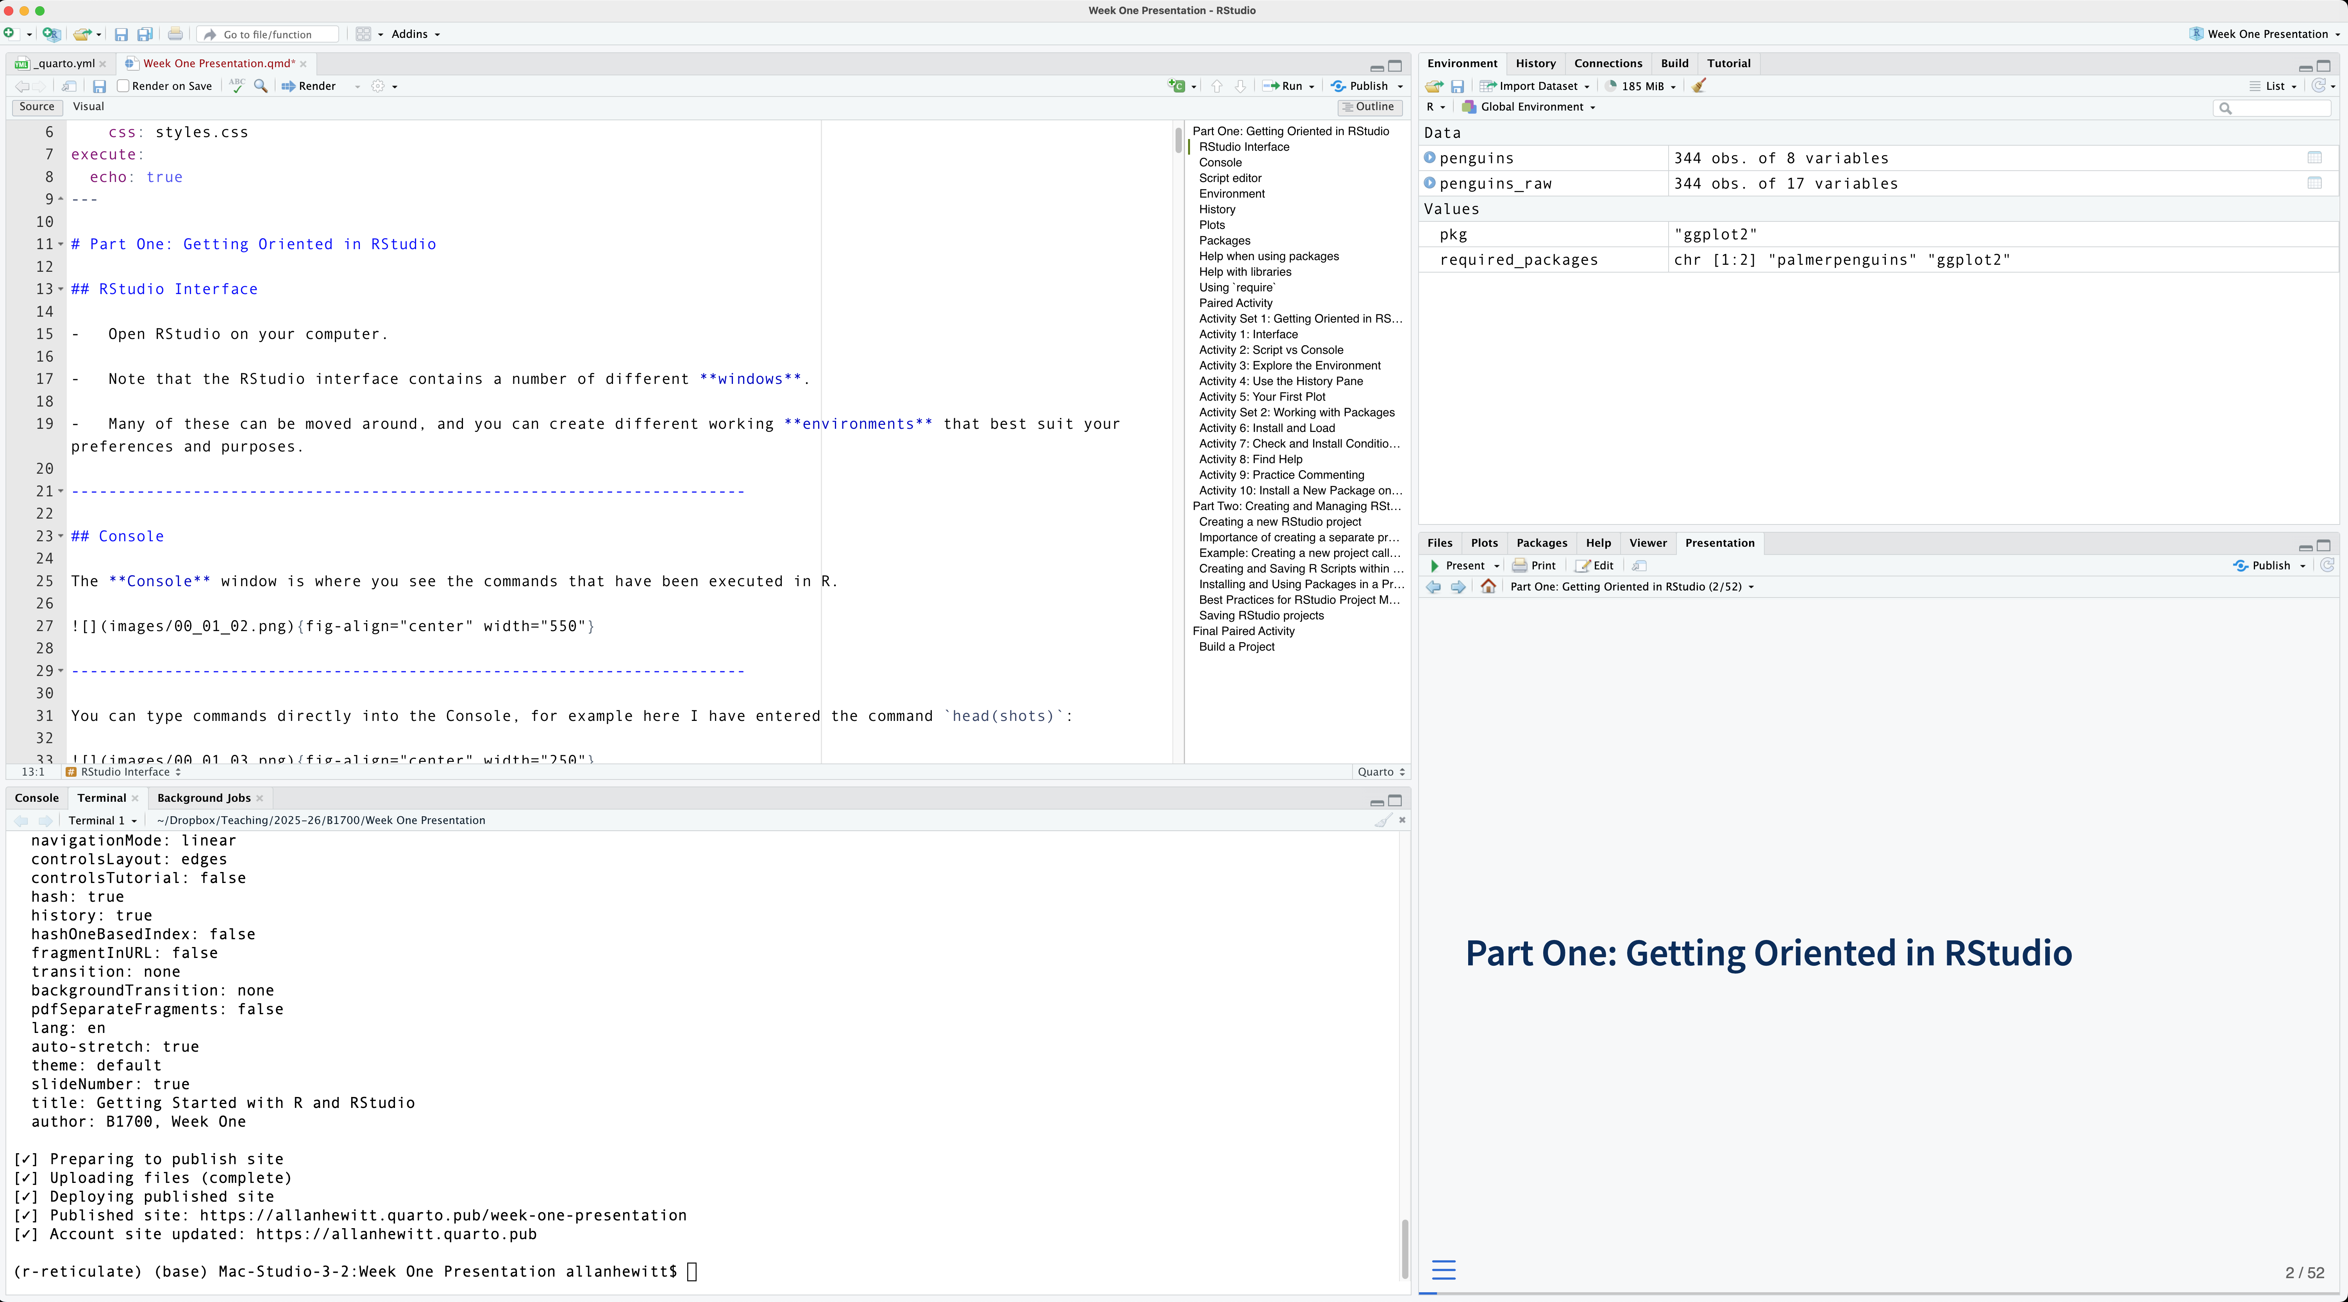This screenshot has height=1302, width=2348.
Task: Print the current file from the main toolbar
Action: [x=175, y=34]
